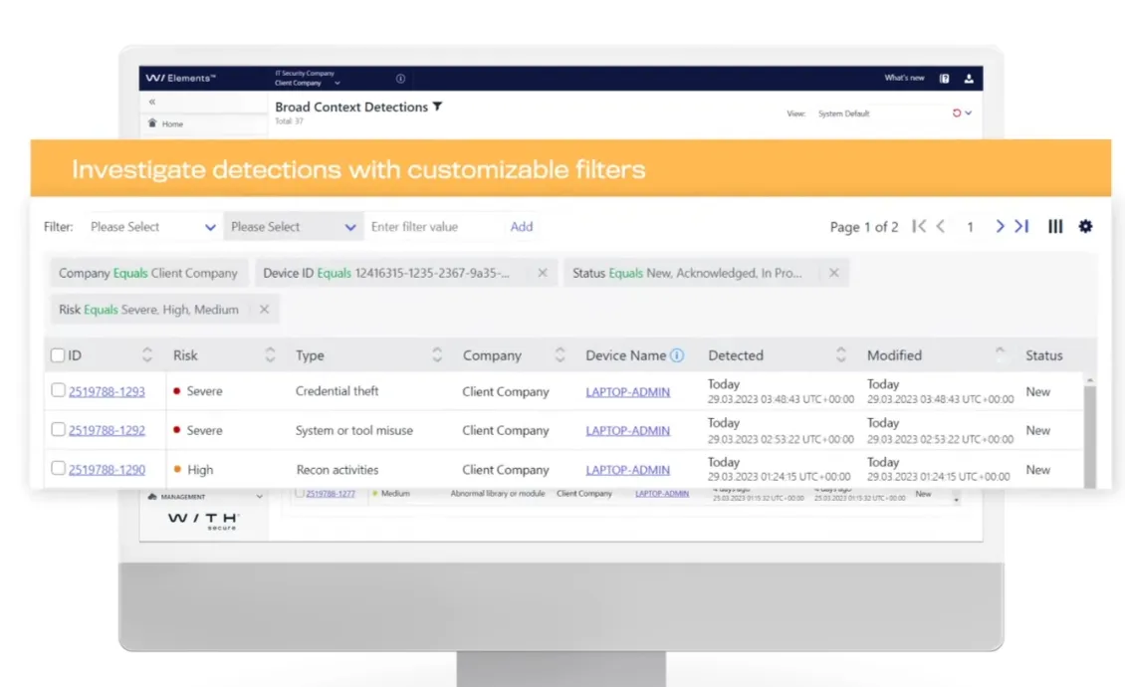
Task: Go to first page icon
Action: pos(918,226)
